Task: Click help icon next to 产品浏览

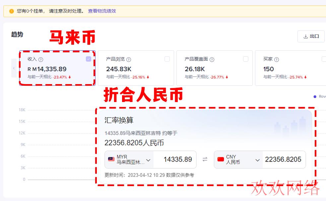Action: 129,60
